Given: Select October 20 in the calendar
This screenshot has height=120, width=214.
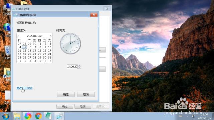Looking at the screenshot, I should click(30, 54).
